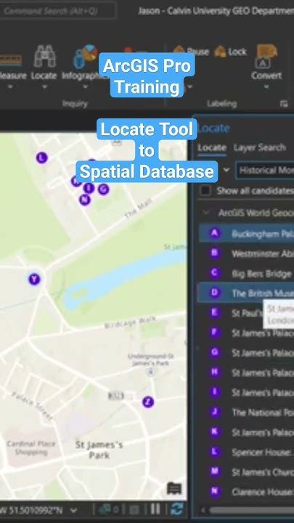
Task: Enable Show all candidates checkbox
Action: [205, 191]
